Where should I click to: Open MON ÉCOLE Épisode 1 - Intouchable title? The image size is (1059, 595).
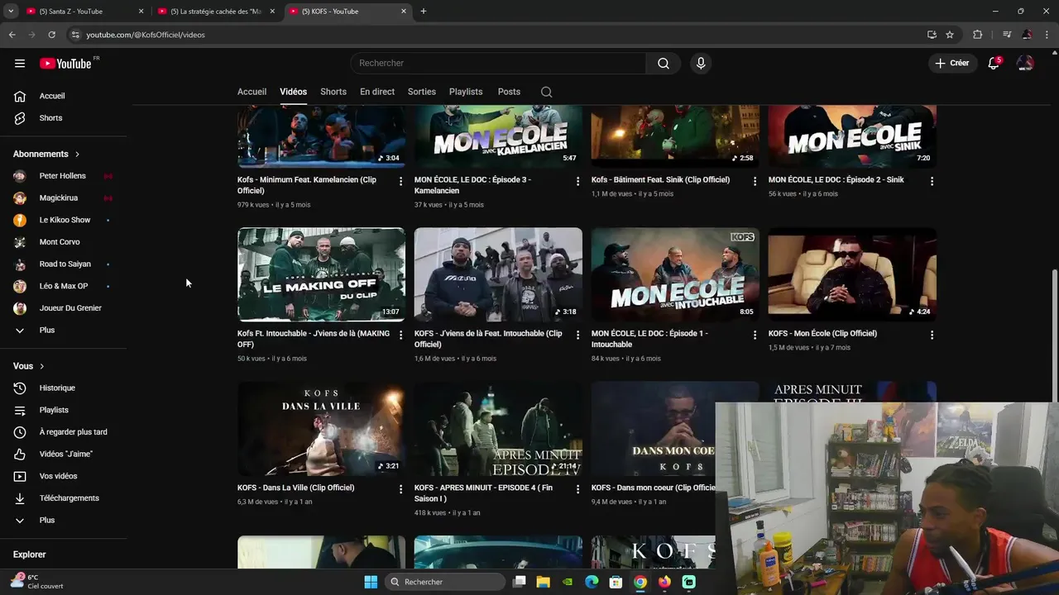[649, 339]
